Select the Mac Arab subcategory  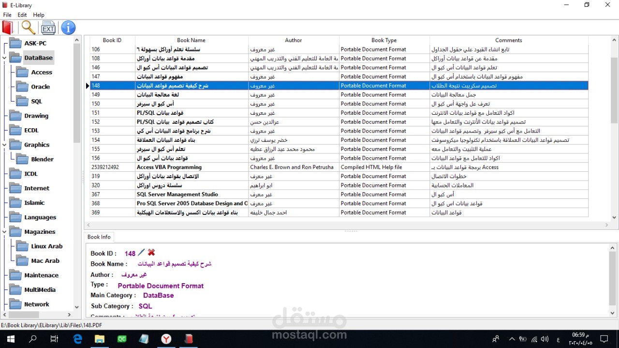pyautogui.click(x=45, y=261)
